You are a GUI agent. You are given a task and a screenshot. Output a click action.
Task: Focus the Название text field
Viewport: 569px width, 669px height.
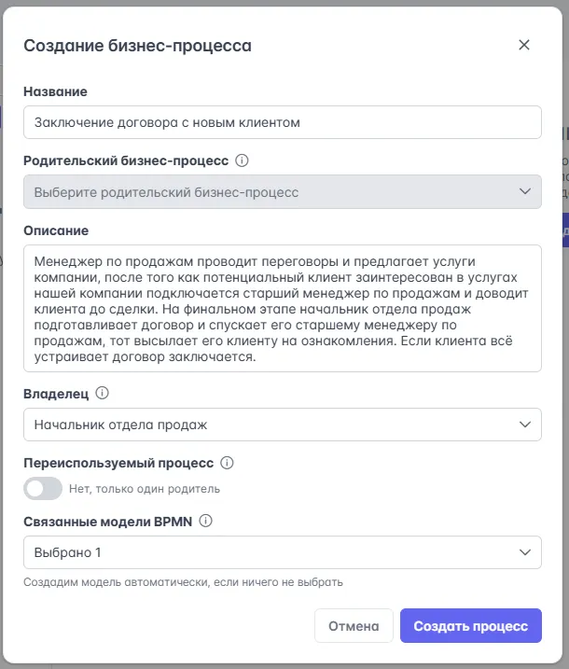282,122
